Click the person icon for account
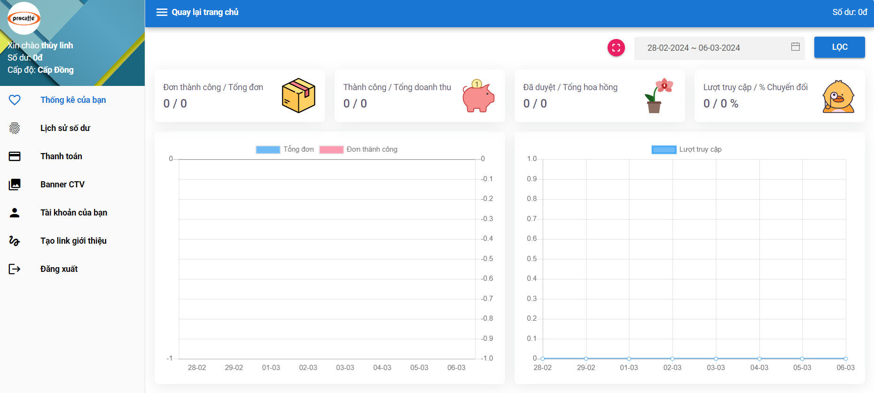 (15, 213)
